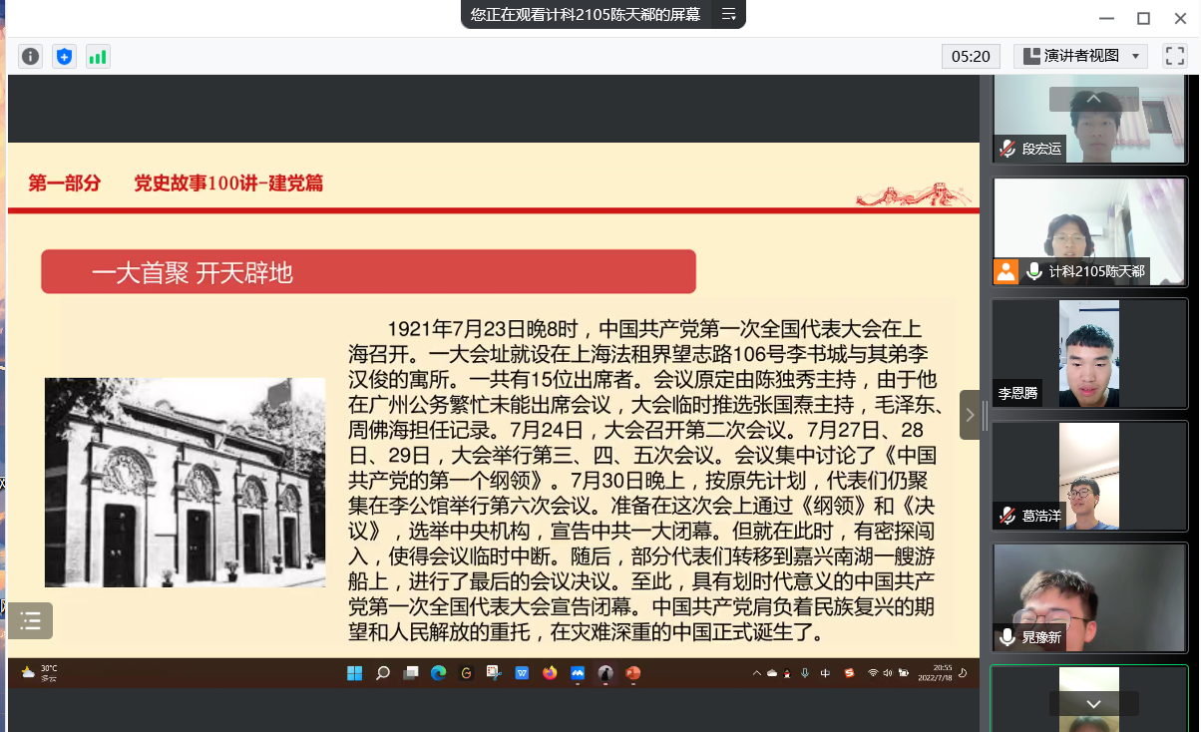1201x732 pixels.
Task: Go to next participant videos (down arrow)
Action: click(x=1094, y=704)
